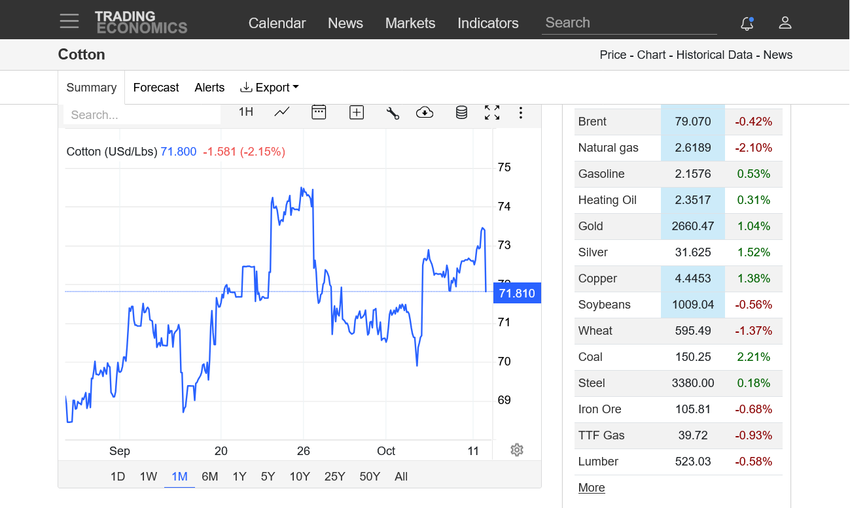850x508 pixels.
Task: Expand chart to fullscreen
Action: pyautogui.click(x=492, y=112)
